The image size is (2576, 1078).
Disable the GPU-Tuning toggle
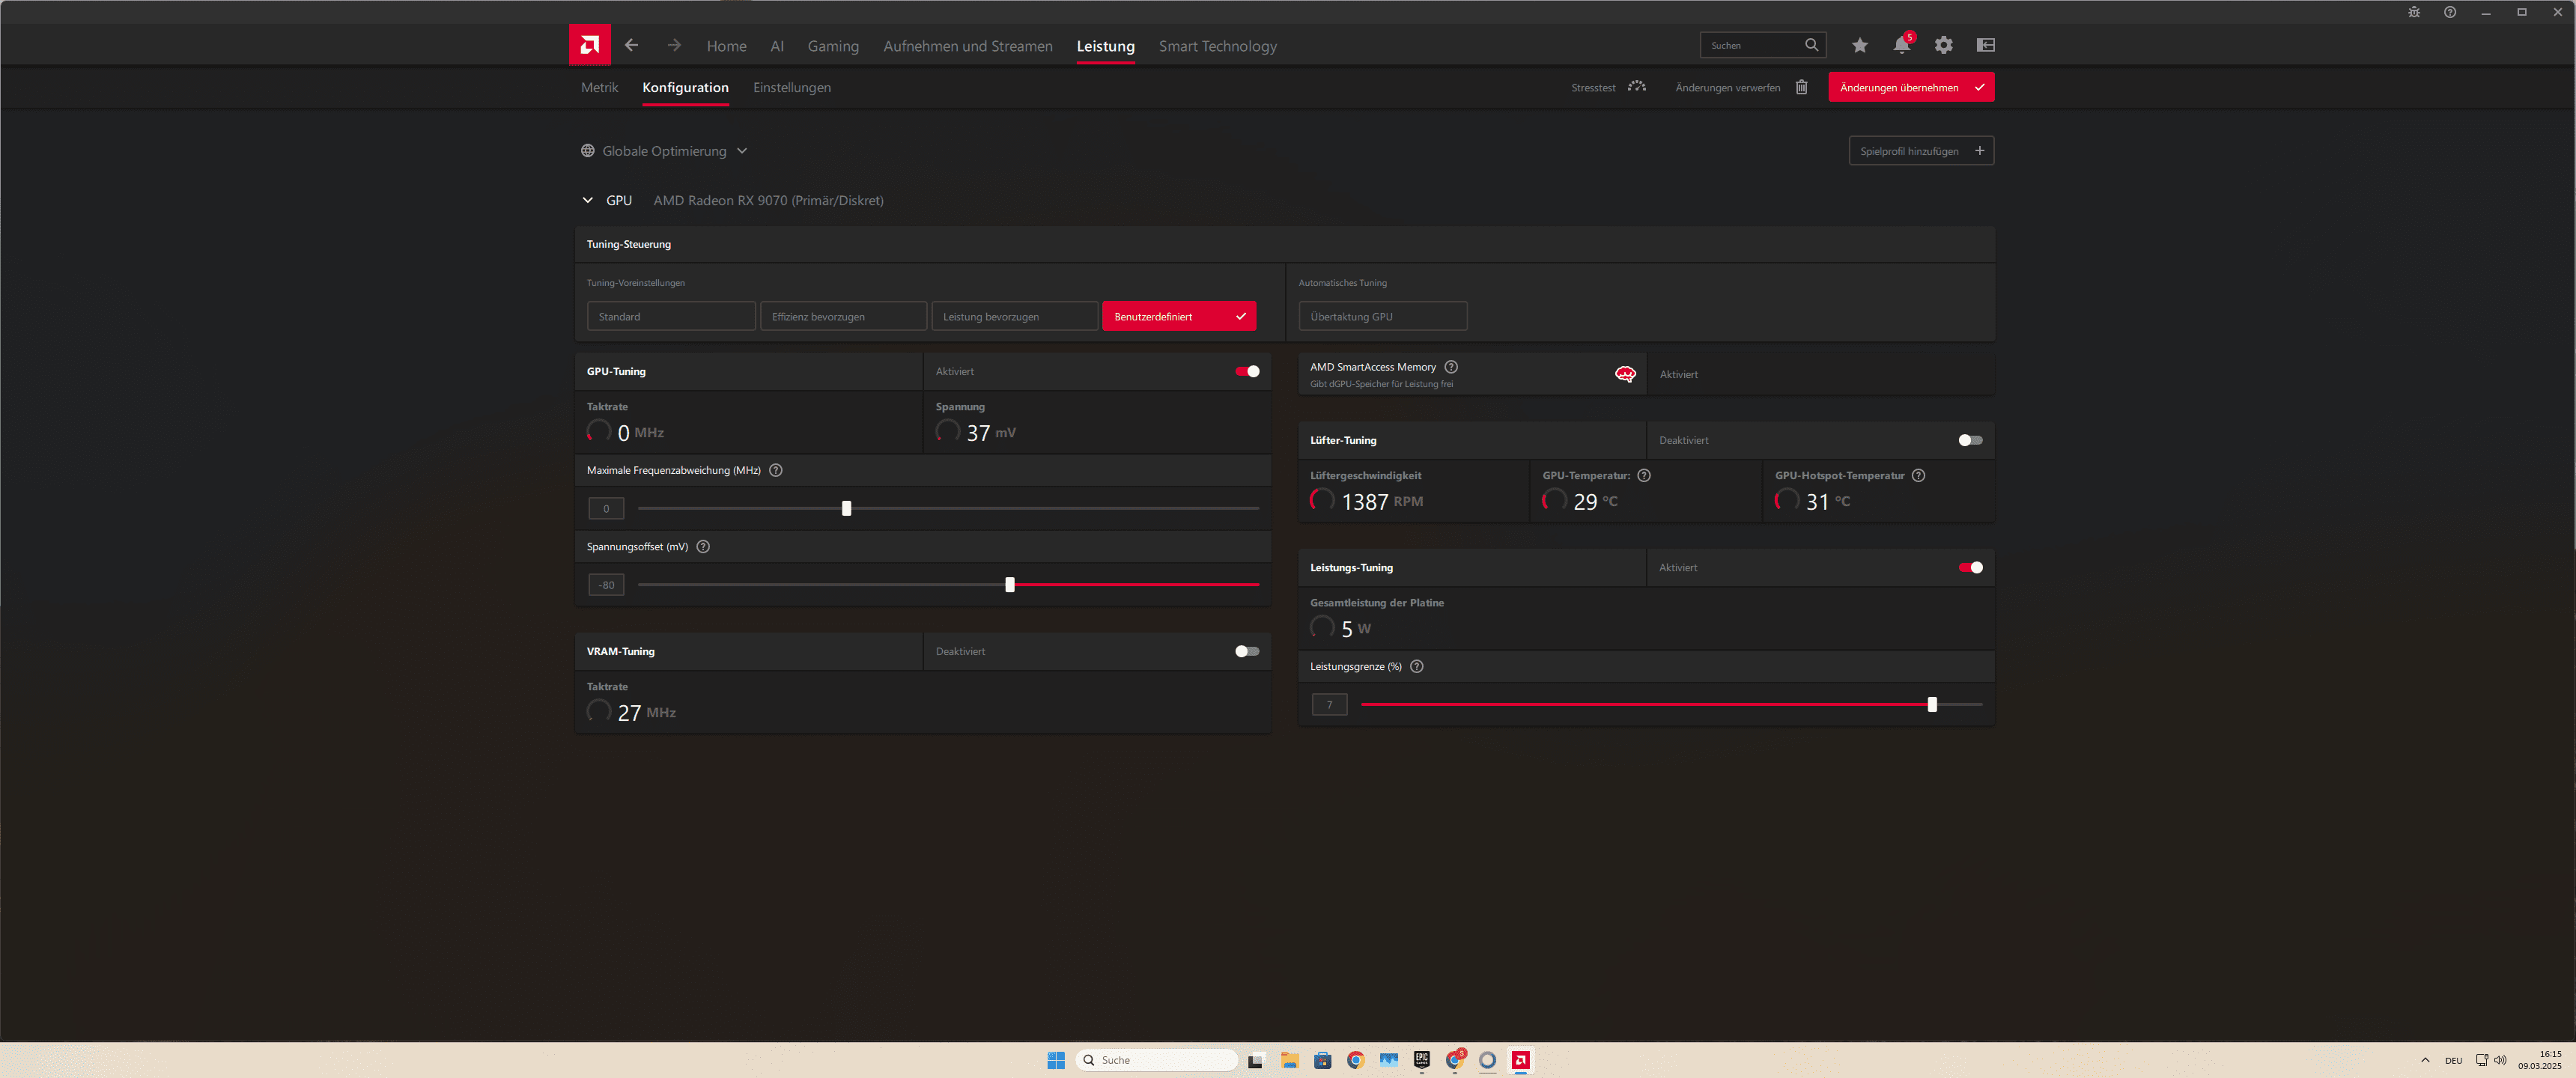point(1246,371)
